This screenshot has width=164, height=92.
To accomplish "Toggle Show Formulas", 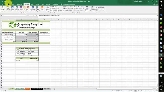I will tap(78, 7).
